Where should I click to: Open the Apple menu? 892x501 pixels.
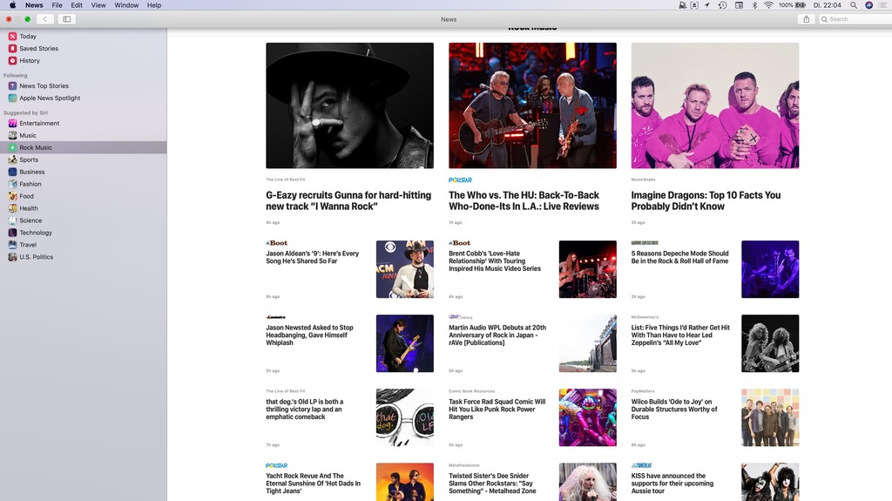(12, 5)
